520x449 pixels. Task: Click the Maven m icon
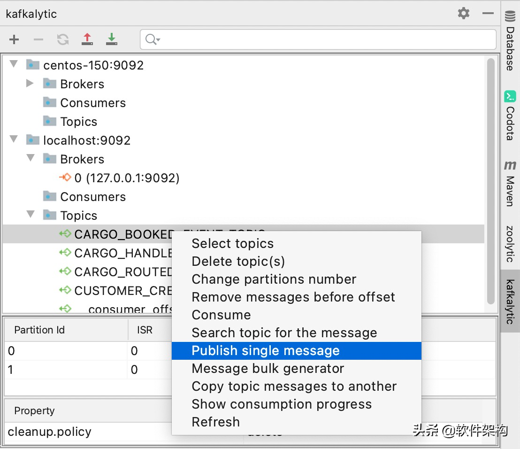510,165
